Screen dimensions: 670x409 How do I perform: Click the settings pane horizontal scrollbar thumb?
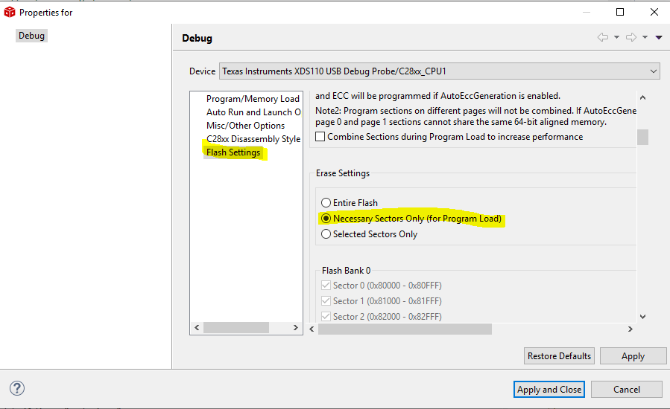pos(405,329)
